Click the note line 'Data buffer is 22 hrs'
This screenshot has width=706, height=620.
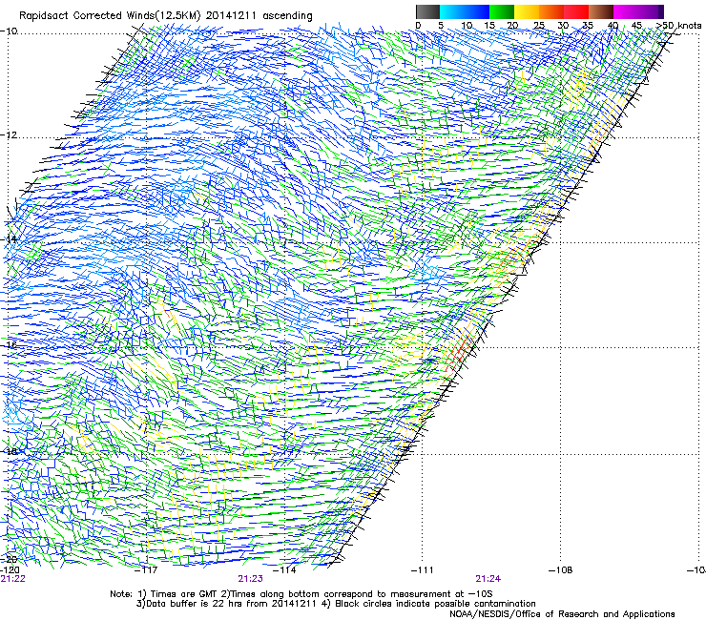336,604
